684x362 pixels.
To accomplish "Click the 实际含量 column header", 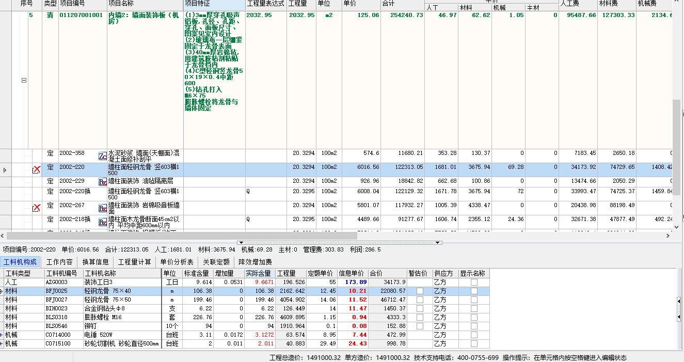I will point(259,273).
